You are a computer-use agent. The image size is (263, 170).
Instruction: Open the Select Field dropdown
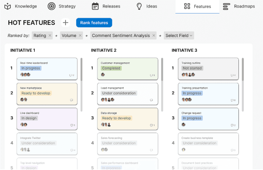tap(179, 36)
